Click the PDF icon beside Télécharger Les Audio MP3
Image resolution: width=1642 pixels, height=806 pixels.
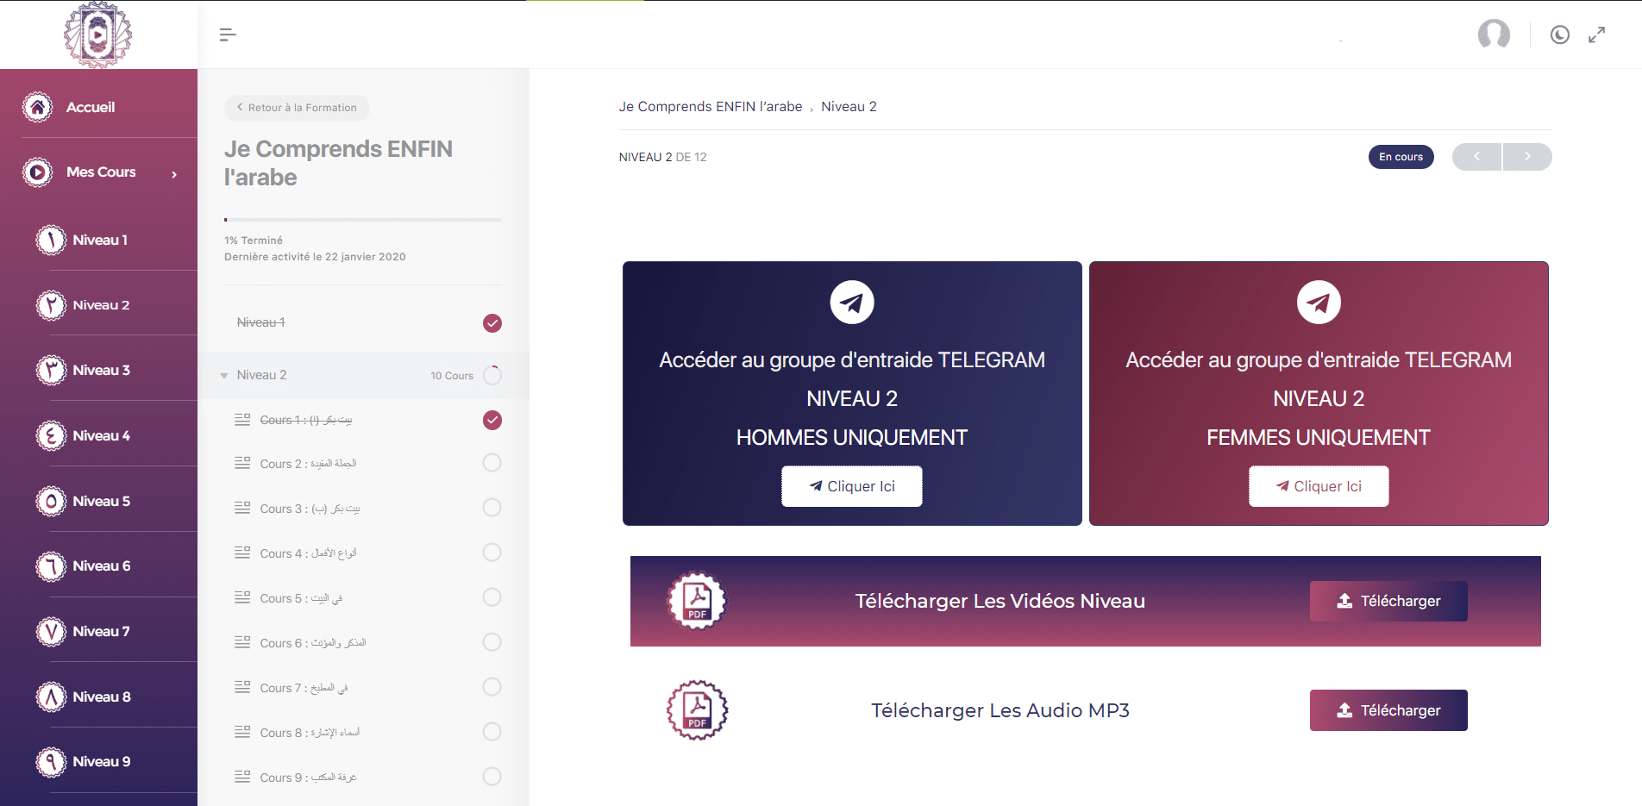pyautogui.click(x=697, y=710)
